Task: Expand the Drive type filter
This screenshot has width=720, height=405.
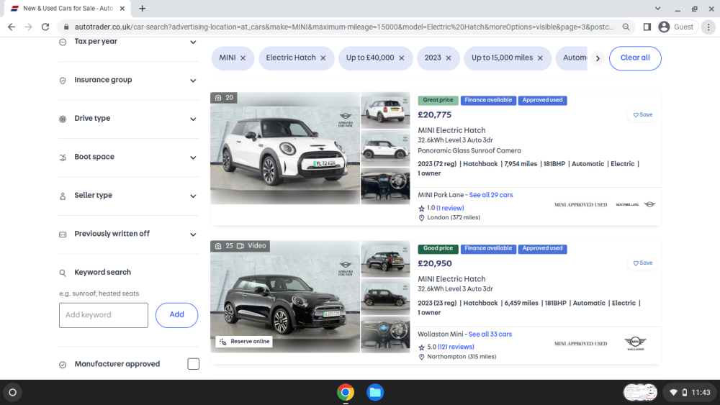Action: 129,119
